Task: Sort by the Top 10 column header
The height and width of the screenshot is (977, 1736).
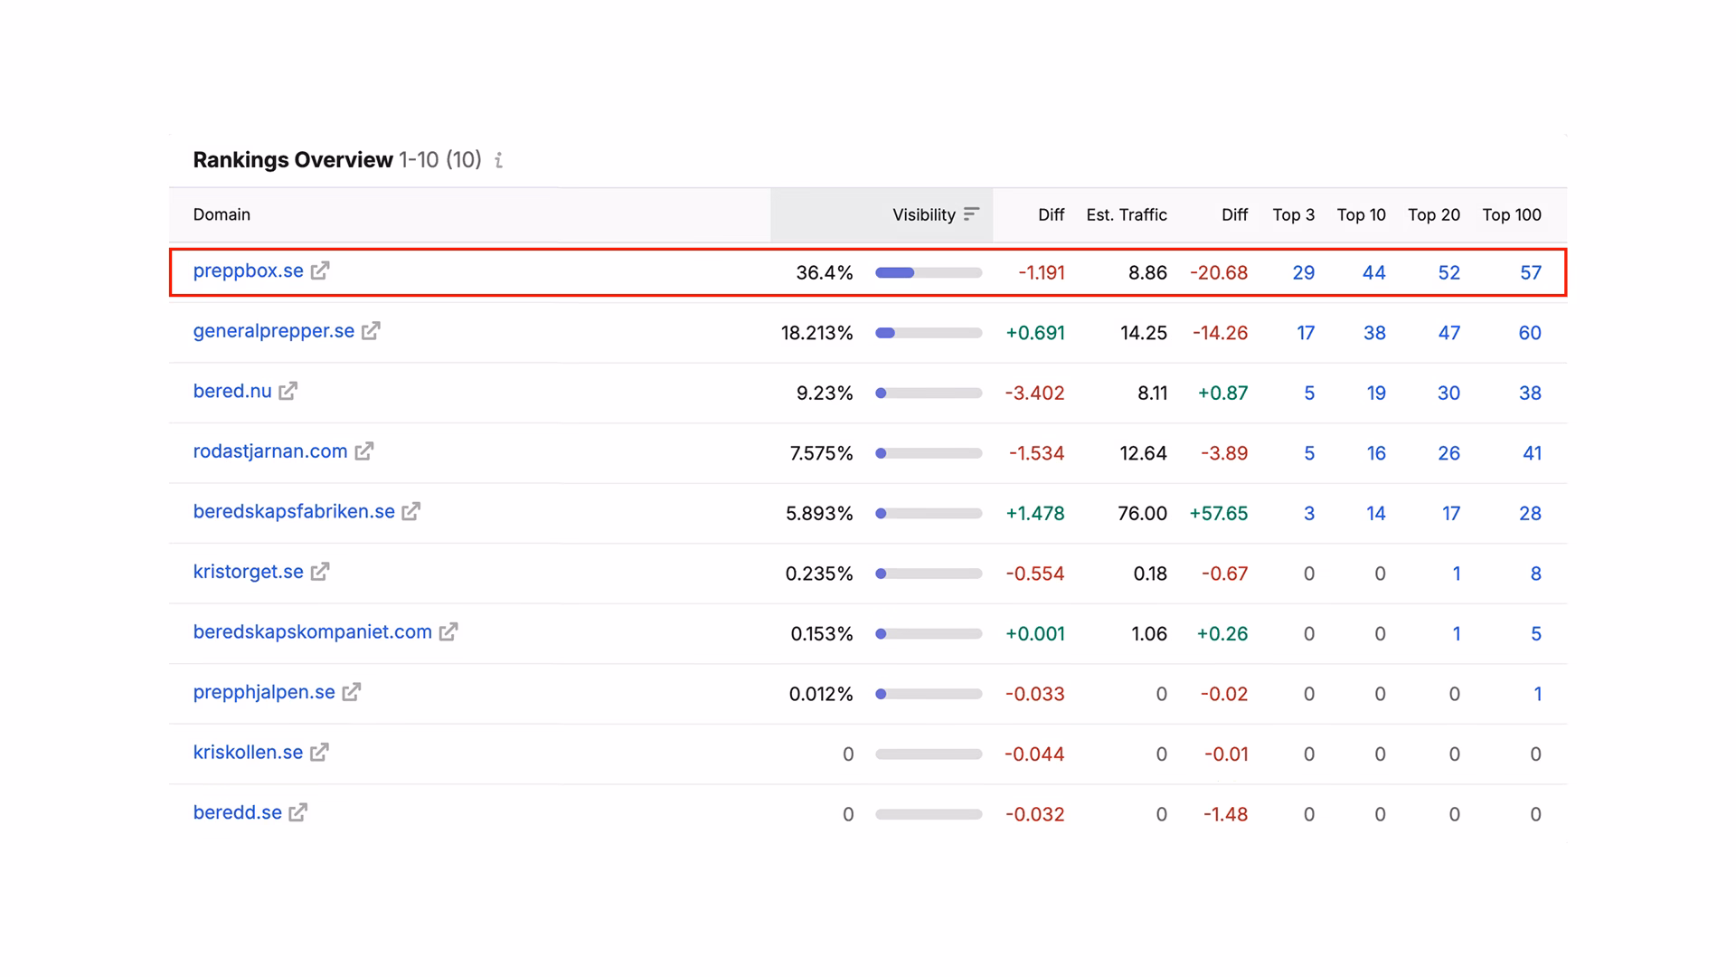Action: click(x=1361, y=214)
